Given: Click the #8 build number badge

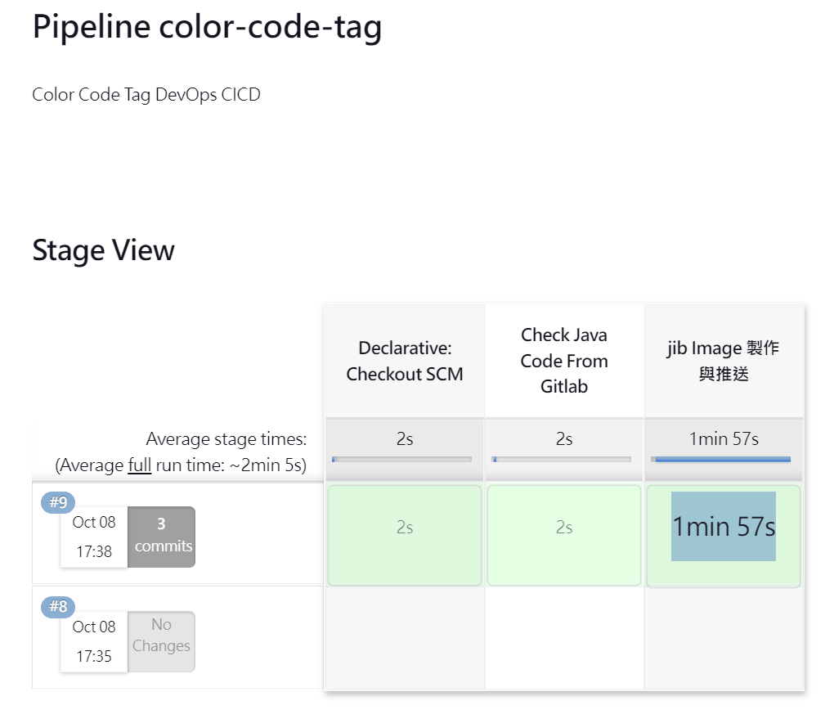Looking at the screenshot, I should (58, 607).
